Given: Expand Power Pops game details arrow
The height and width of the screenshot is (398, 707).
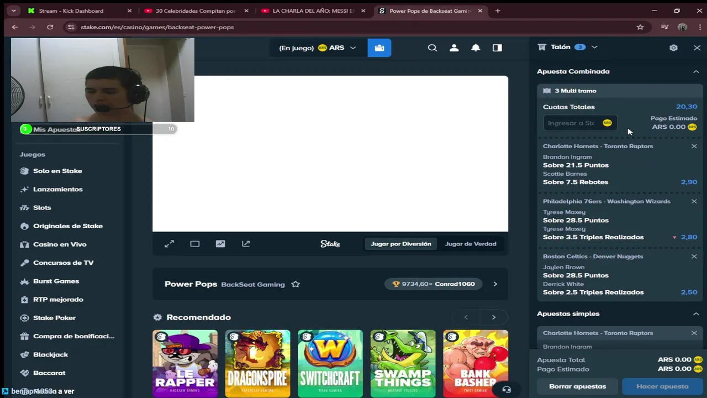Looking at the screenshot, I should point(495,284).
